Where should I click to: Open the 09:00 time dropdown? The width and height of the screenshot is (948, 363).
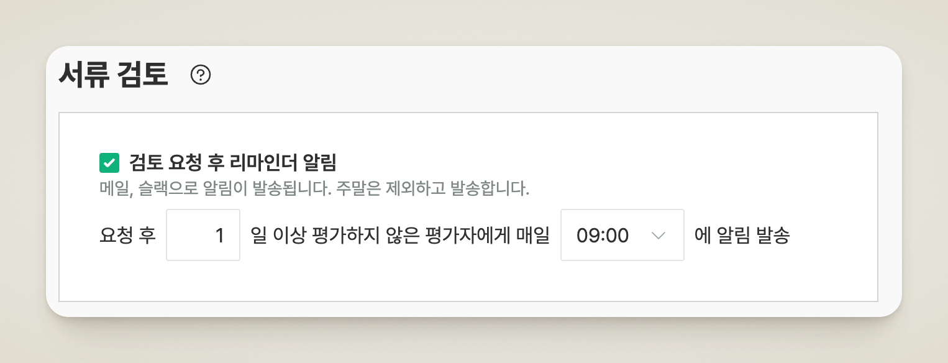(622, 235)
